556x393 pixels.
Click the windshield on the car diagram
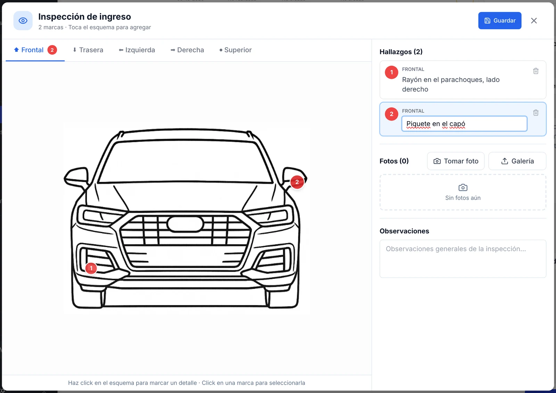click(x=185, y=161)
